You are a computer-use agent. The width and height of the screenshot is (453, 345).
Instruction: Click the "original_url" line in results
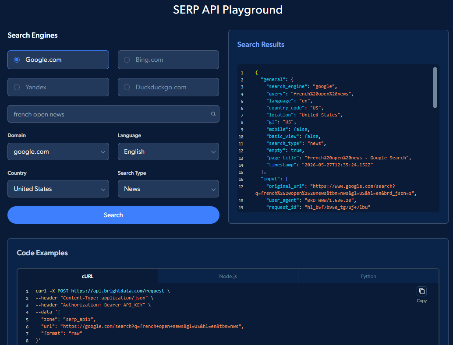[x=336, y=190]
